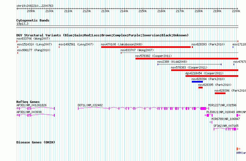Select the MIR6789 gene arrow glyph
The image size is (246, 161).
(x=211, y=122)
